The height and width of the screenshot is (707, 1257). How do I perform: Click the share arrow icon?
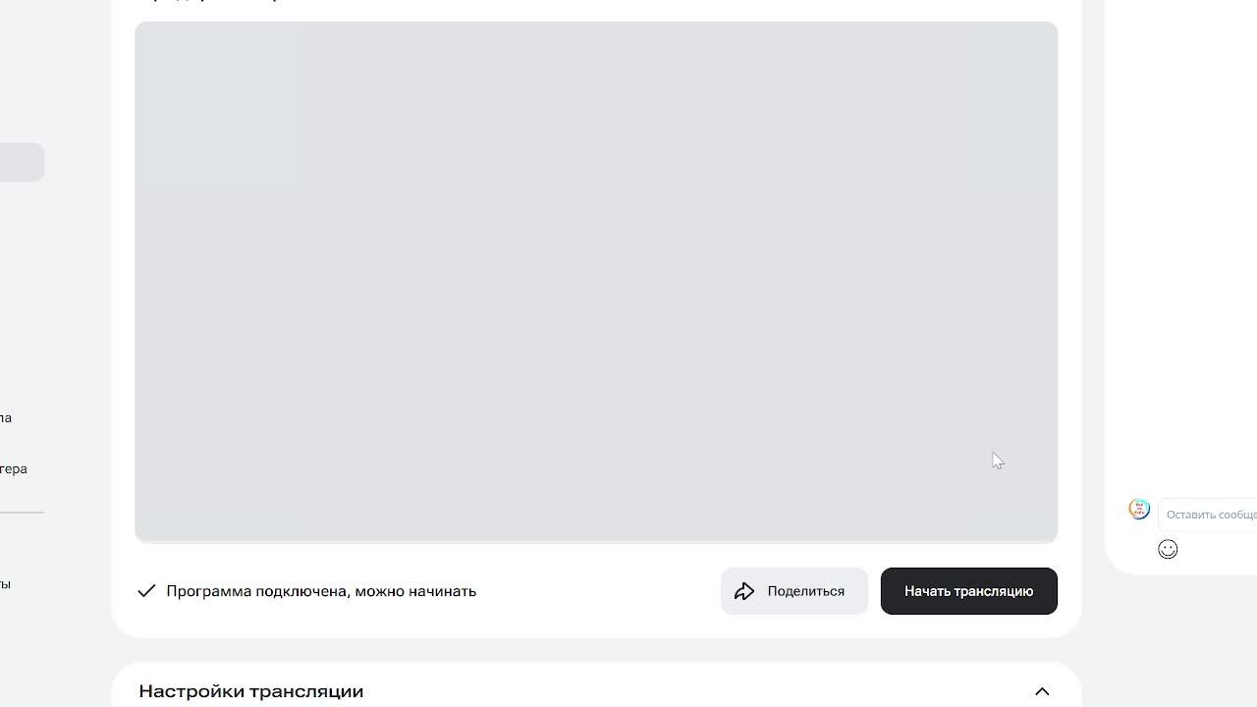[744, 591]
